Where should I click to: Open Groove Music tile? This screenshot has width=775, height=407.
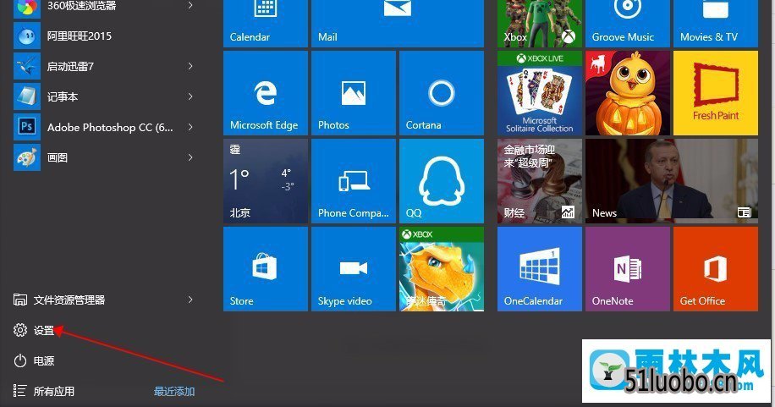point(628,23)
